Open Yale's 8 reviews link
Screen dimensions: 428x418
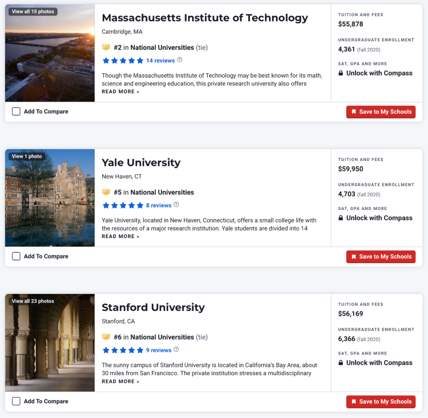[159, 205]
